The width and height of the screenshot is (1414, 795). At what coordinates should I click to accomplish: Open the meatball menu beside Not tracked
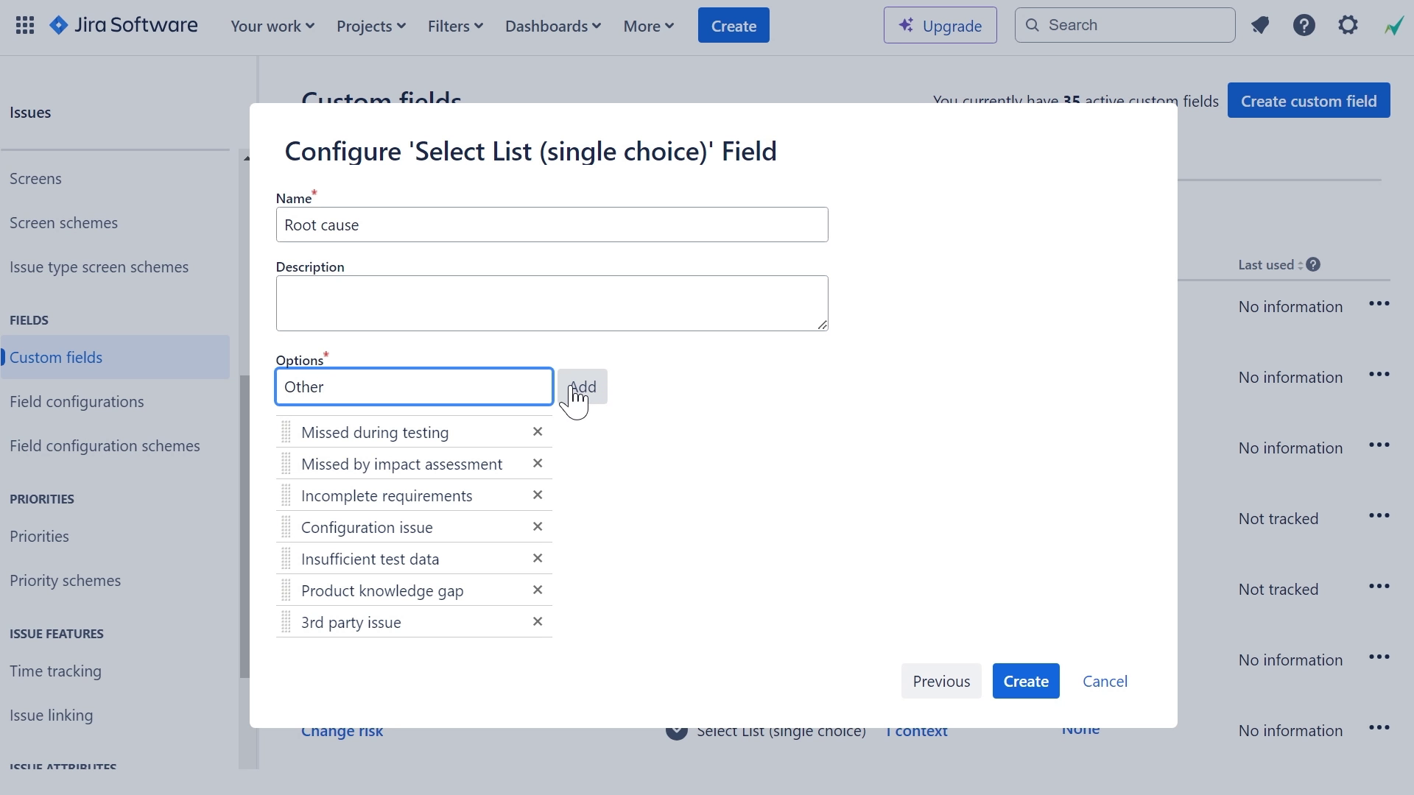click(x=1380, y=515)
